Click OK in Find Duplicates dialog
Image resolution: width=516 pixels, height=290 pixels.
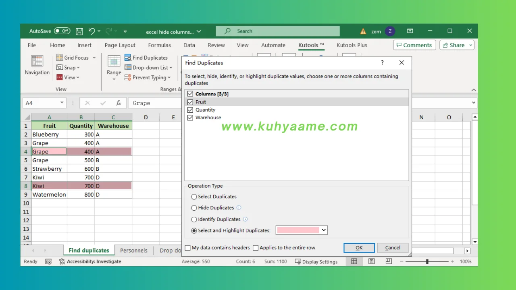[359, 248]
